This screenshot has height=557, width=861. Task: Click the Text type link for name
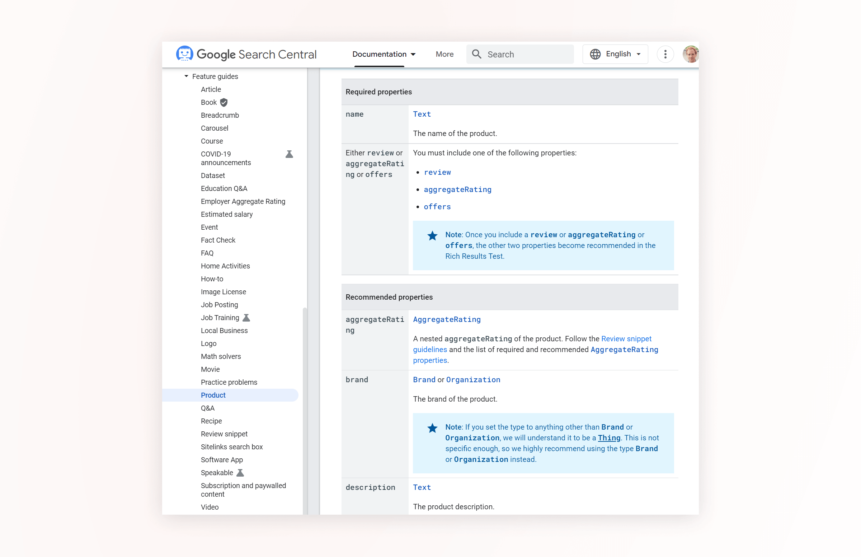422,114
